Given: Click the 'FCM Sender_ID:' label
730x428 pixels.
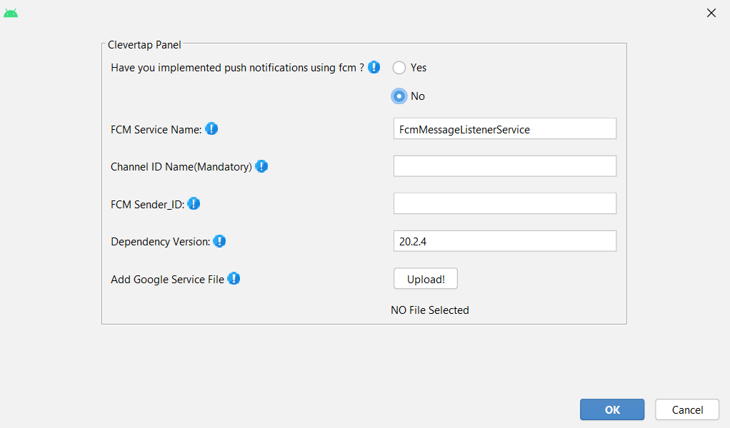Looking at the screenshot, I should (148, 205).
